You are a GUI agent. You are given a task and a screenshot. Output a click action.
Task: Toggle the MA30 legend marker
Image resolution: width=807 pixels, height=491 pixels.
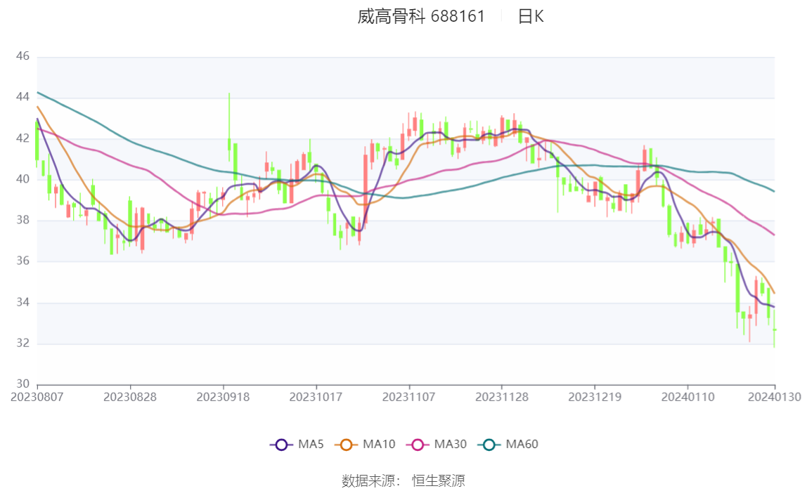[x=418, y=445]
